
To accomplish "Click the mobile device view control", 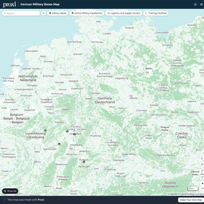I will 202,171.
